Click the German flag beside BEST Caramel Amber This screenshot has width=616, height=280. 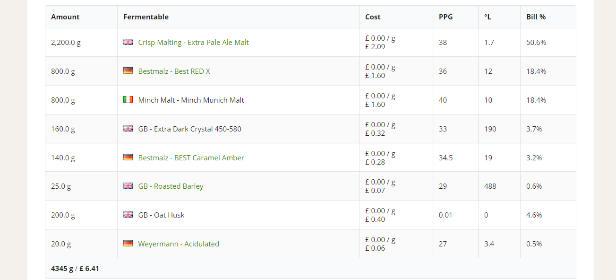click(128, 157)
